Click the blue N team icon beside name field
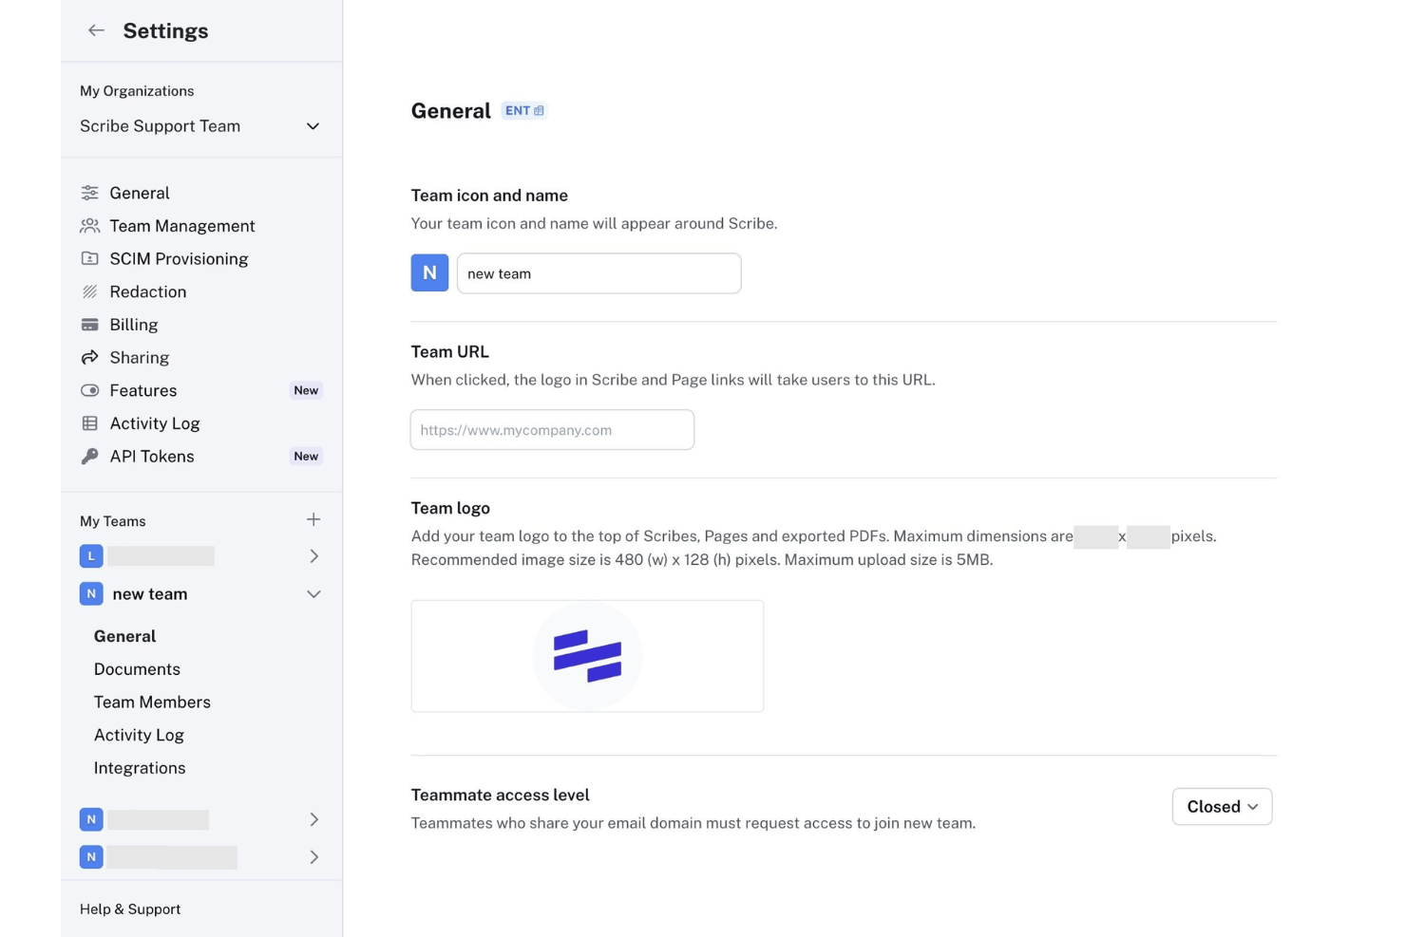 [429, 272]
